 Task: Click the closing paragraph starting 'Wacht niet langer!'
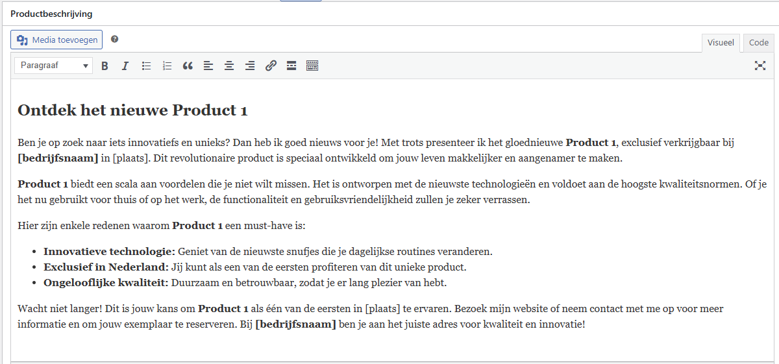[371, 317]
